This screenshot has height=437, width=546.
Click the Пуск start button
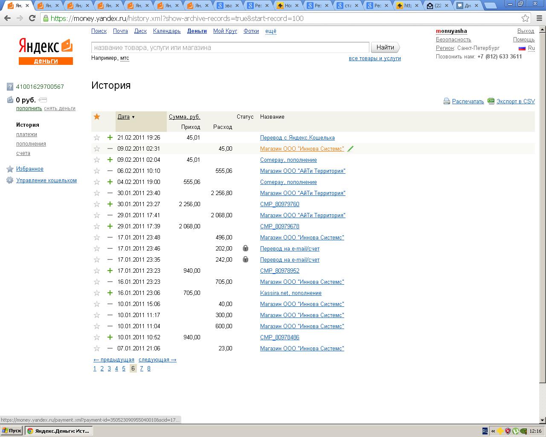pos(12,431)
